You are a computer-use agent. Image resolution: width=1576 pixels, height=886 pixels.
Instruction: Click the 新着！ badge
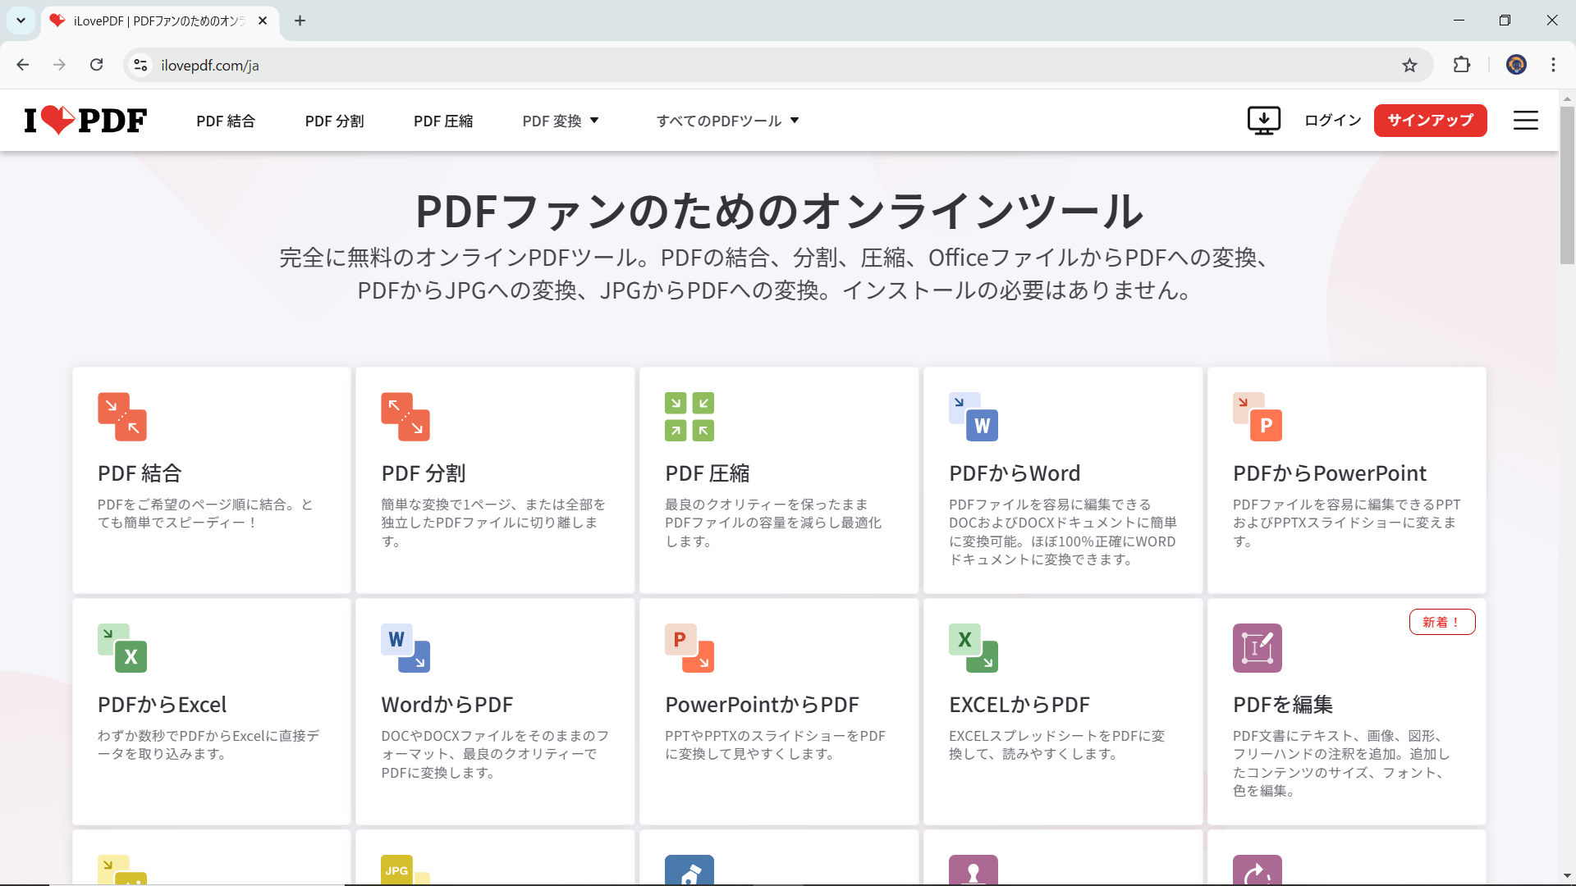(x=1442, y=622)
